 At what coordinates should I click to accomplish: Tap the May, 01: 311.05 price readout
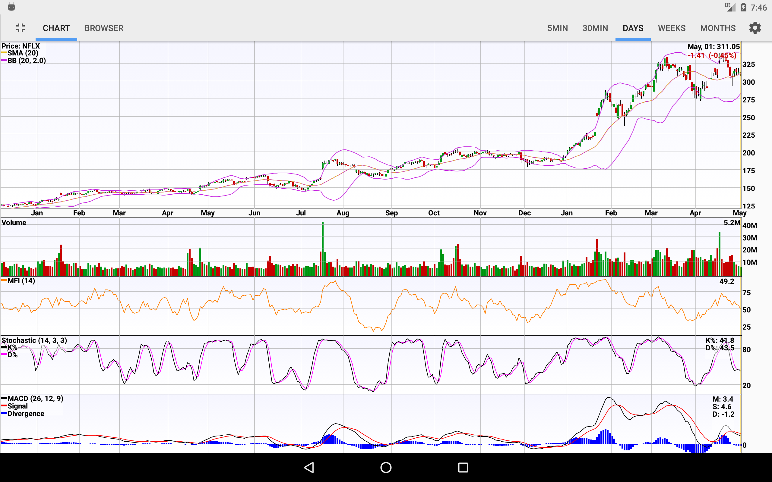[713, 46]
